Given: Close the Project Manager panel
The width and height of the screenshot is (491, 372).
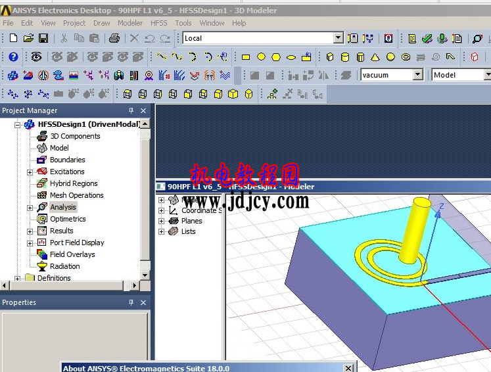Looking at the screenshot, I should [143, 110].
